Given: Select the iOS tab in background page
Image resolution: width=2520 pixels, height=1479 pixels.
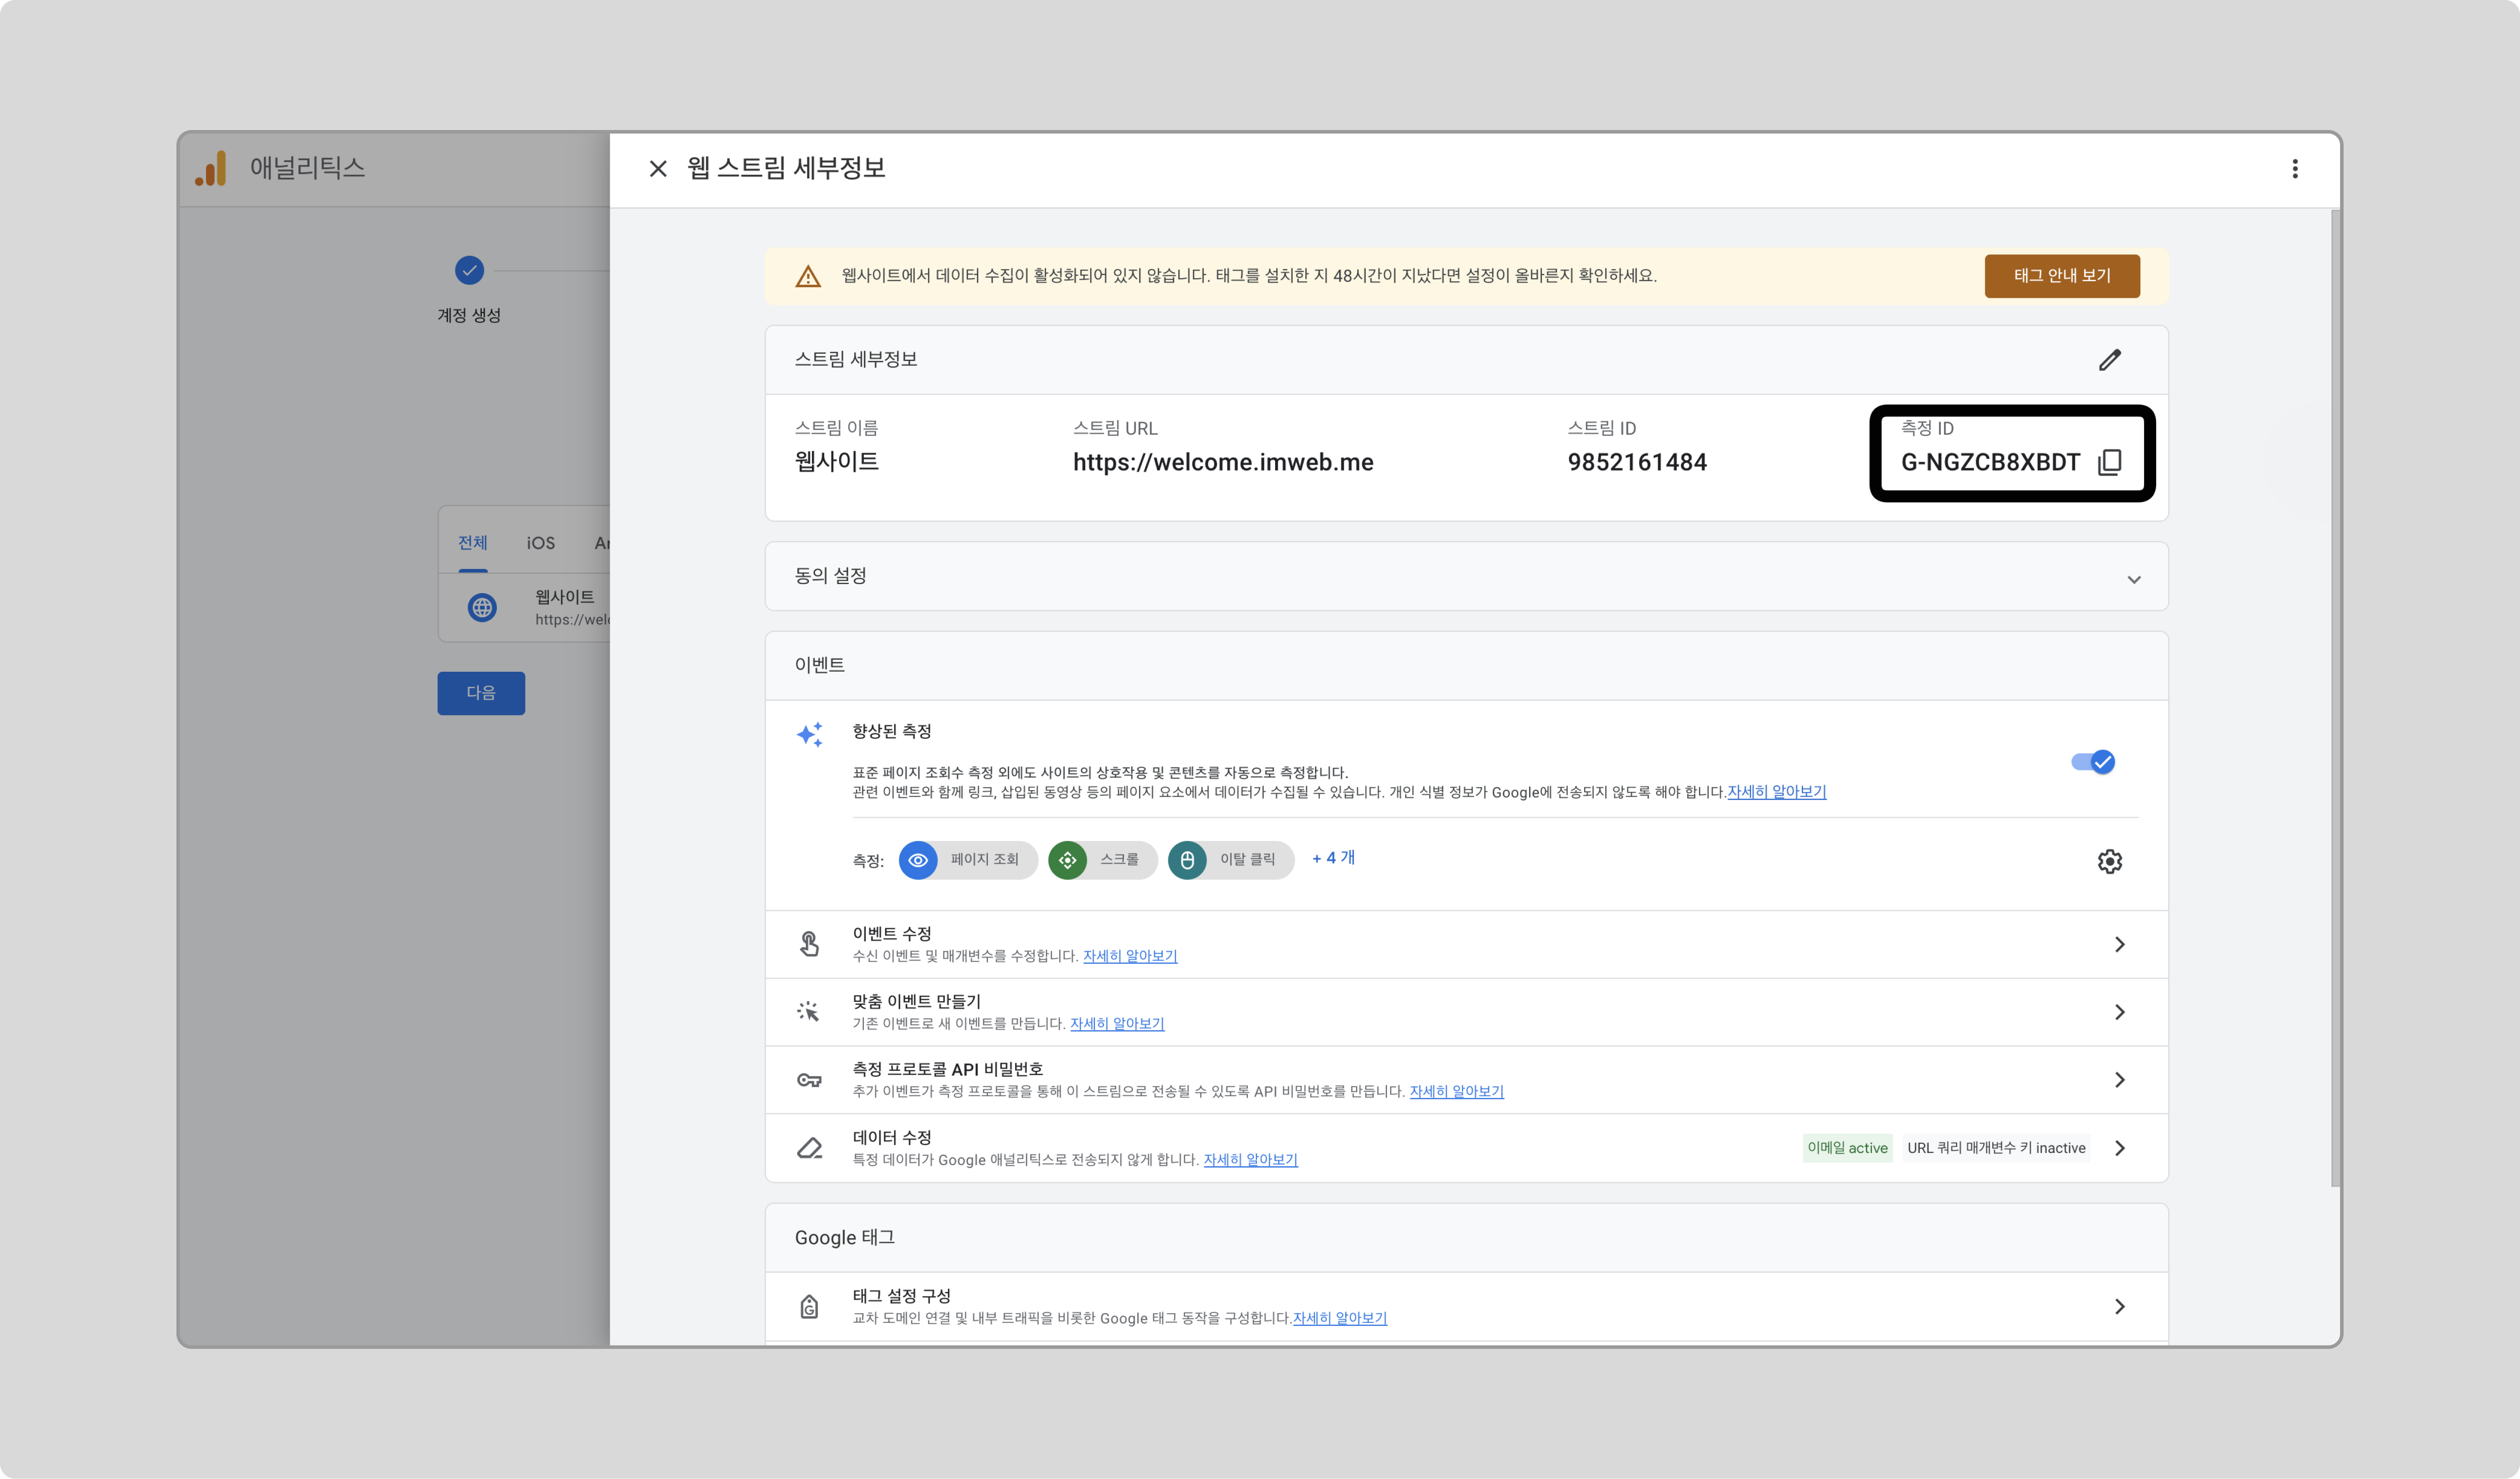Looking at the screenshot, I should coord(540,543).
